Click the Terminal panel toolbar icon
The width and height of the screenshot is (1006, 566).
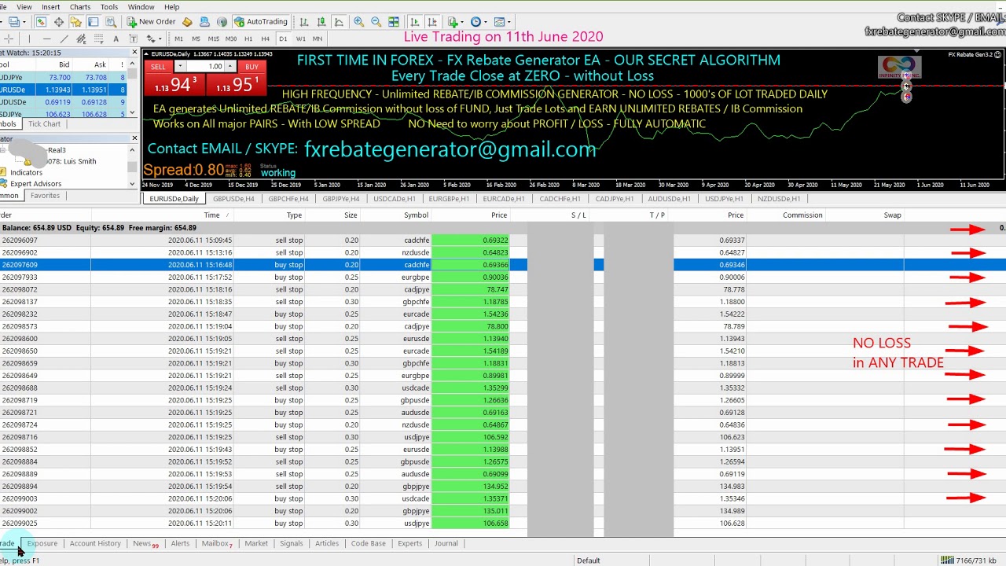[x=93, y=22]
